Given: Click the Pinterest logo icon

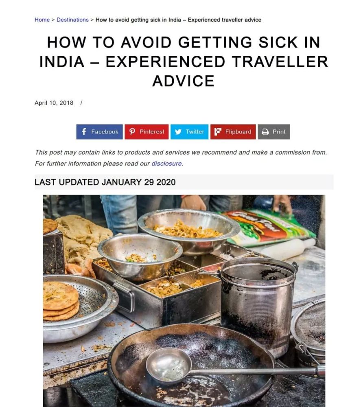Looking at the screenshot, I should click(132, 131).
